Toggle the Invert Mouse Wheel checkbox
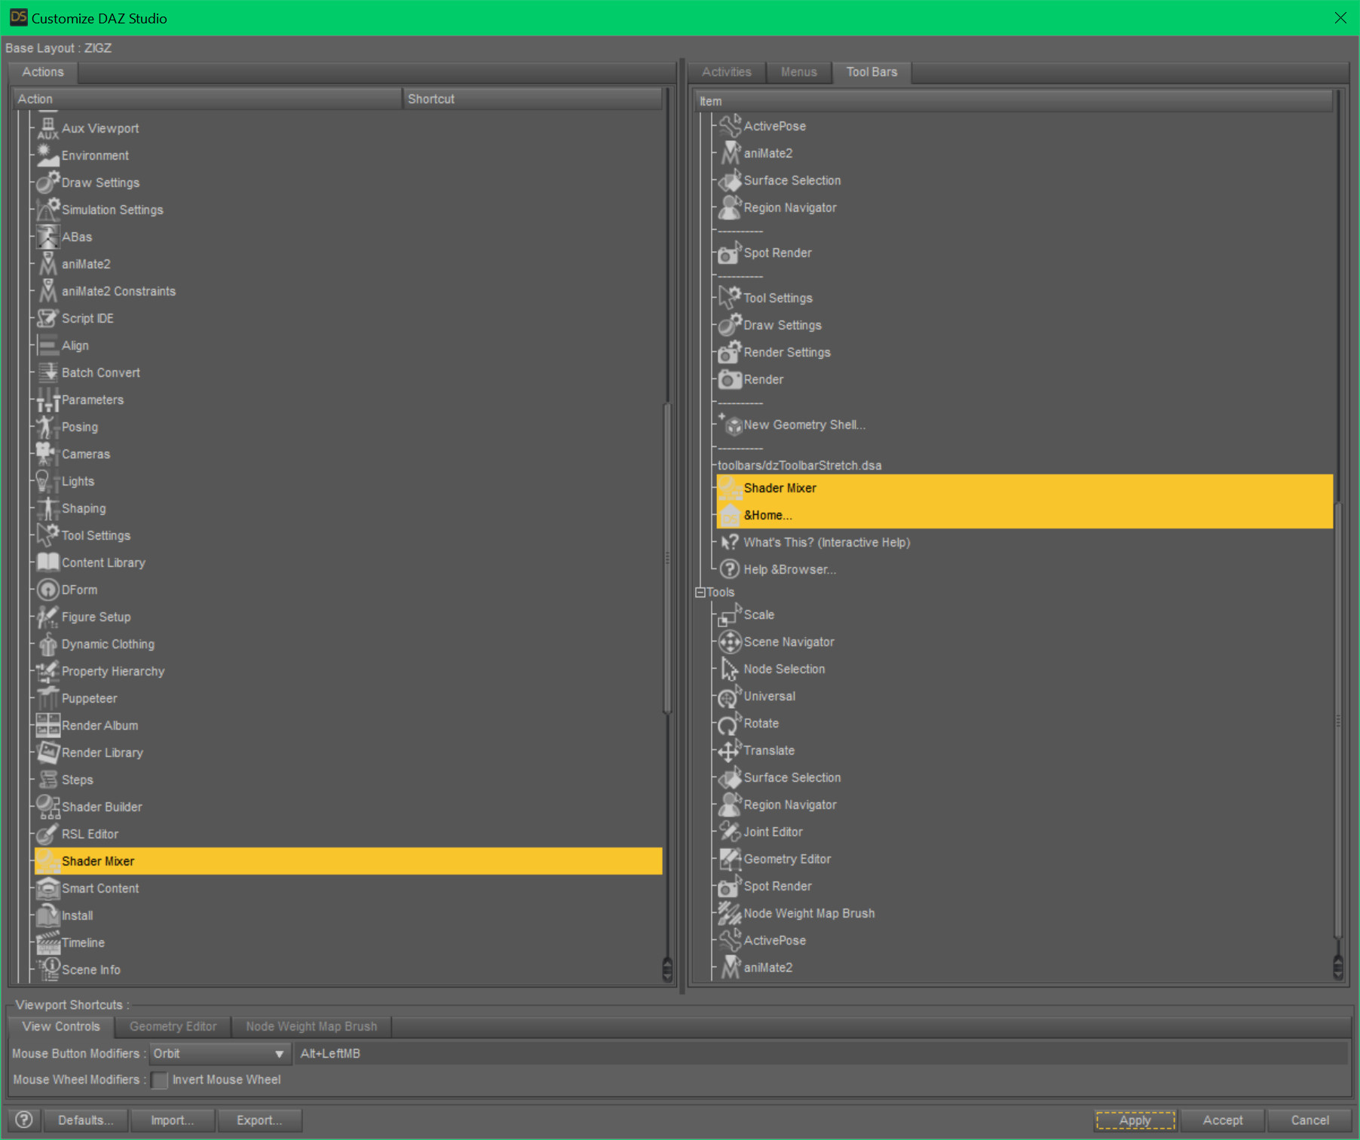Screen dimensions: 1360x1140 (159, 1080)
